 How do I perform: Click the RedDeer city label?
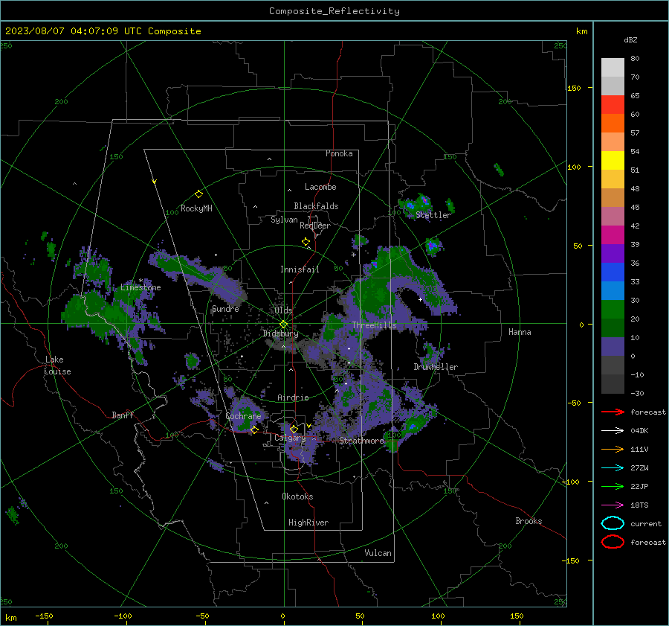click(x=315, y=226)
